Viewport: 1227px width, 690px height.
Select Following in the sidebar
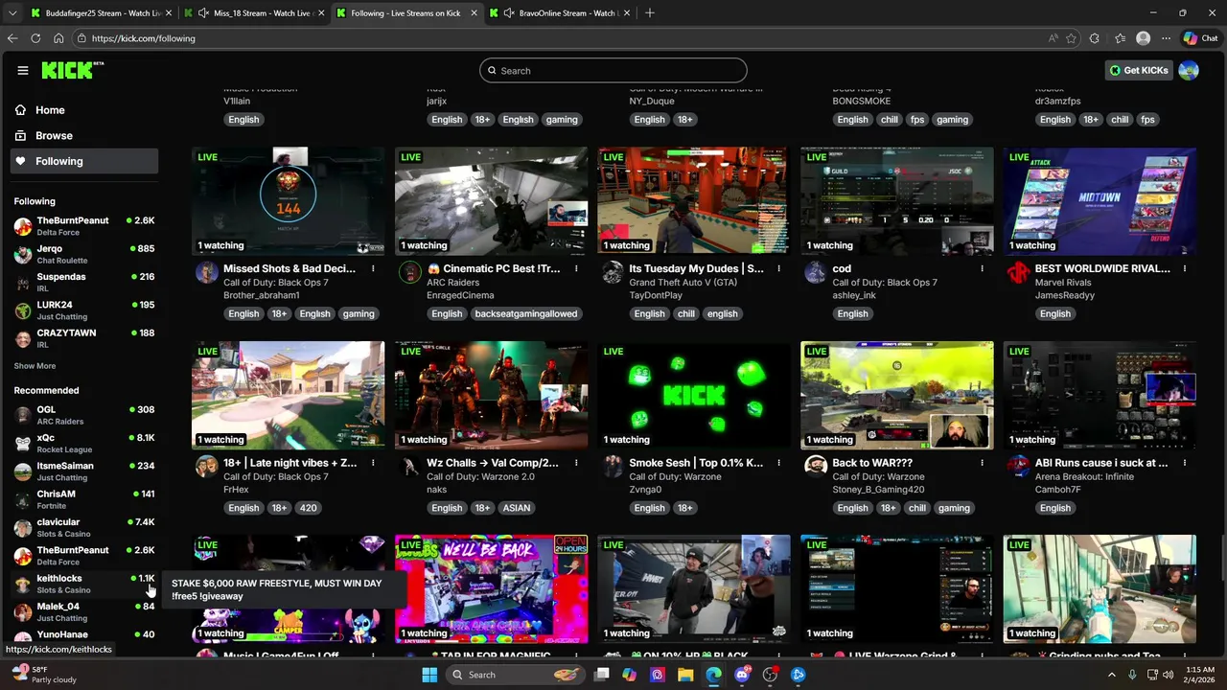[x=85, y=161]
